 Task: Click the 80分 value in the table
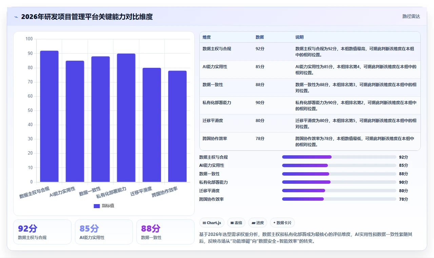[260, 121]
